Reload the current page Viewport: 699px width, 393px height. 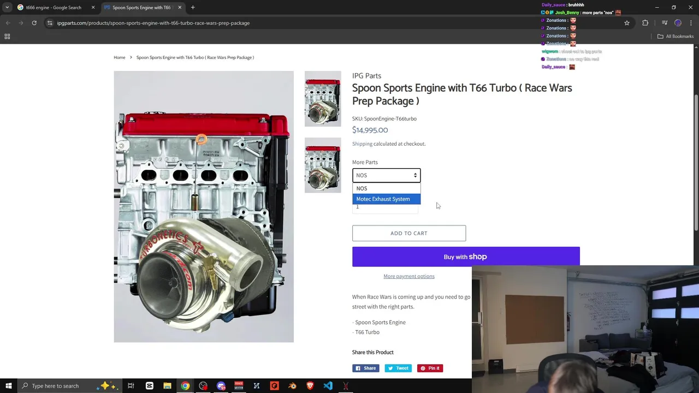point(34,23)
